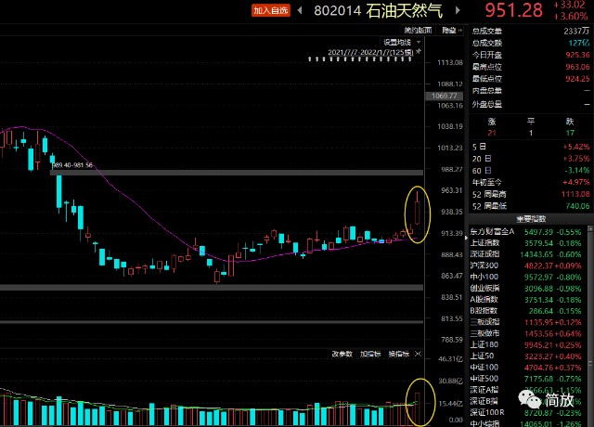The image size is (594, 427).
Task: Open 上证180 index row
Action: 527,344
